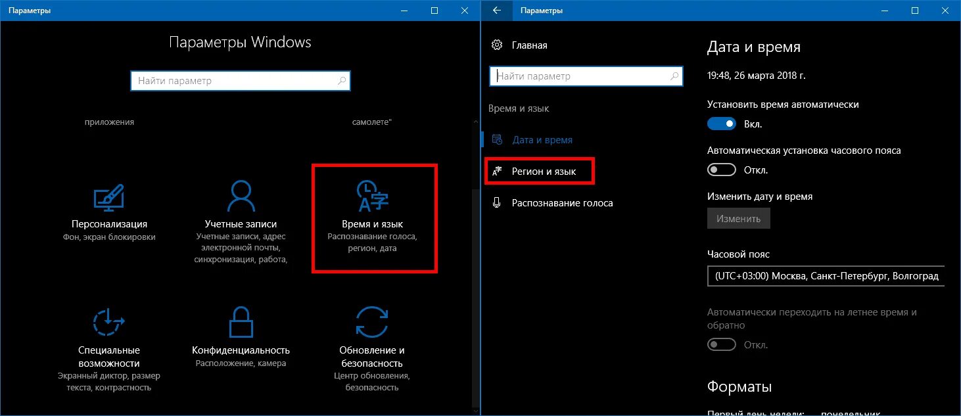Click the 'Форматы' section heading
This screenshot has width=961, height=416.
click(x=739, y=386)
